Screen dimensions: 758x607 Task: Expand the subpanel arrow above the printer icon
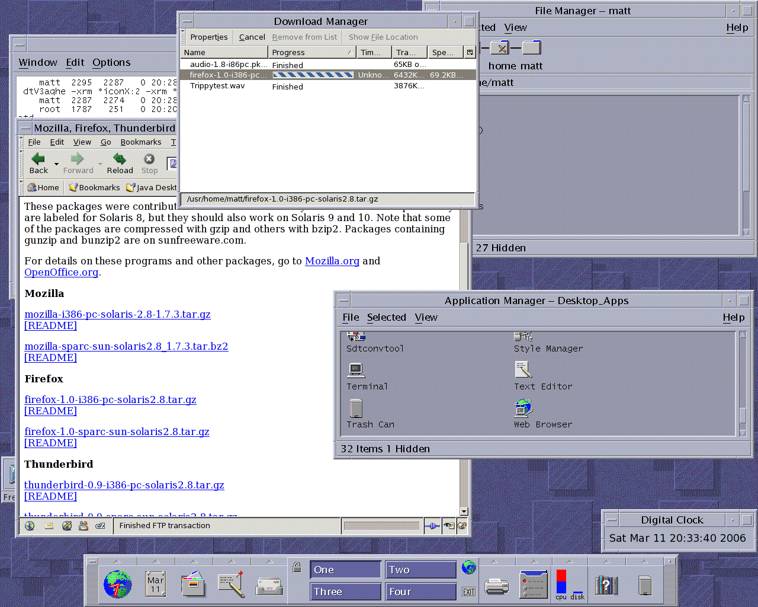496,561
